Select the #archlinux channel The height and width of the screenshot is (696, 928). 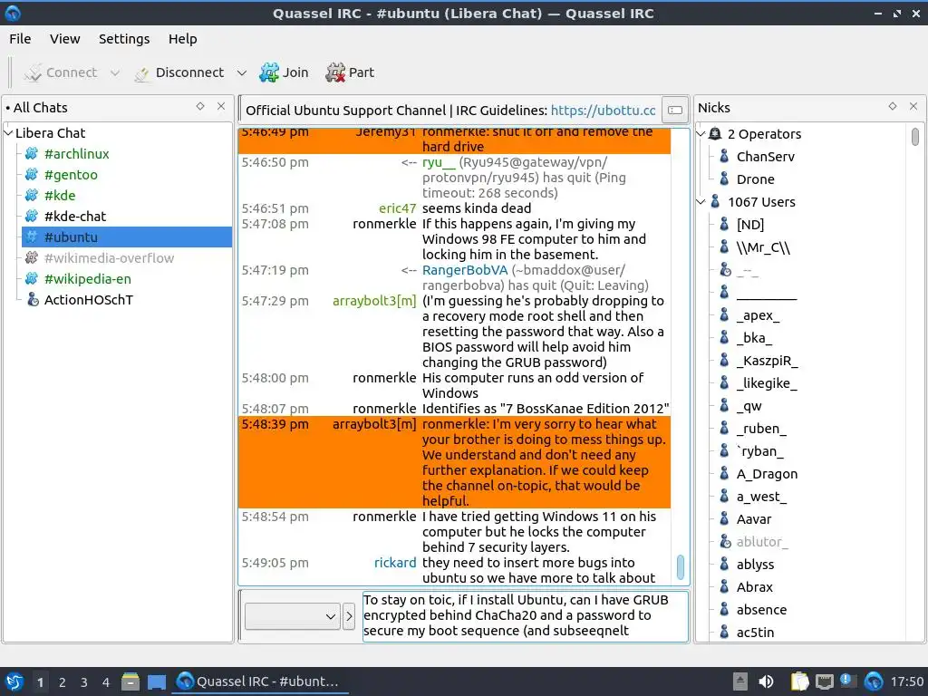tap(76, 154)
